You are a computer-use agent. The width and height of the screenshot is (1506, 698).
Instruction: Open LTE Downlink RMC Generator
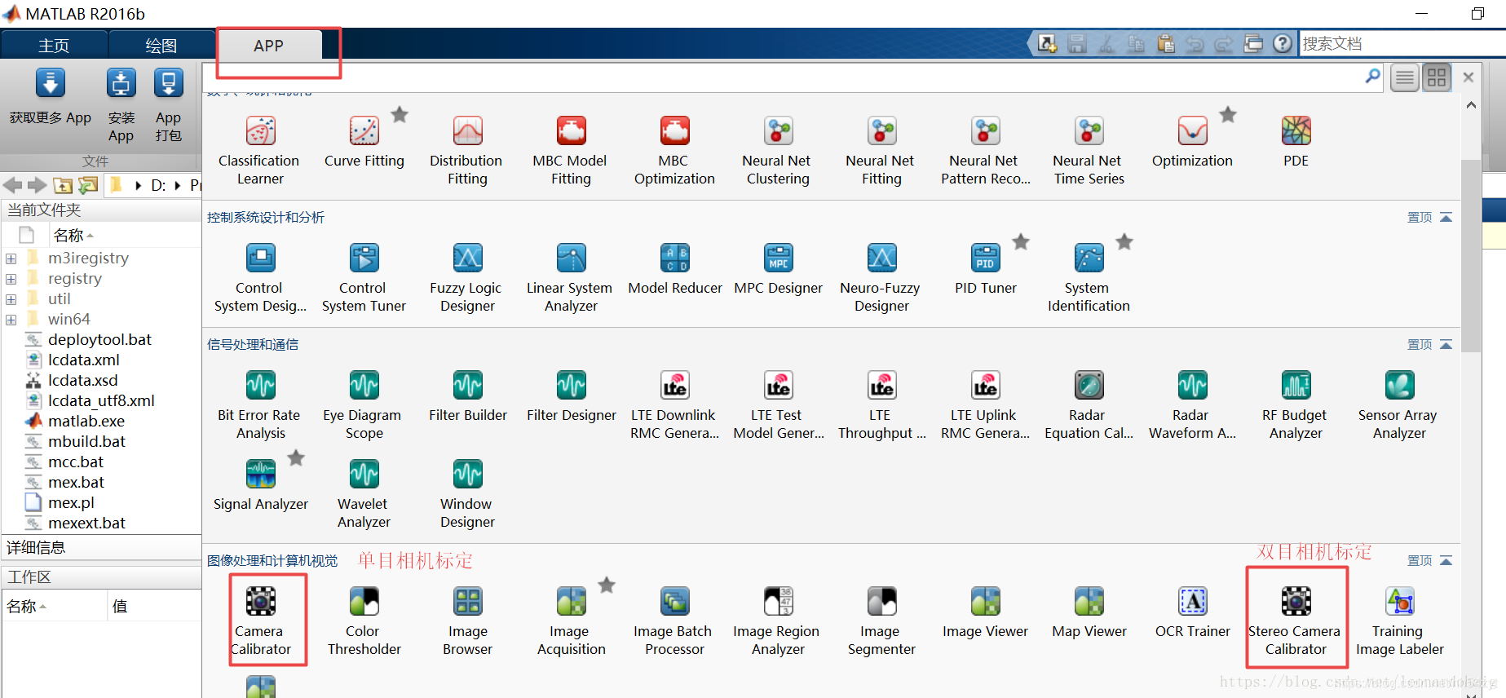click(x=674, y=405)
